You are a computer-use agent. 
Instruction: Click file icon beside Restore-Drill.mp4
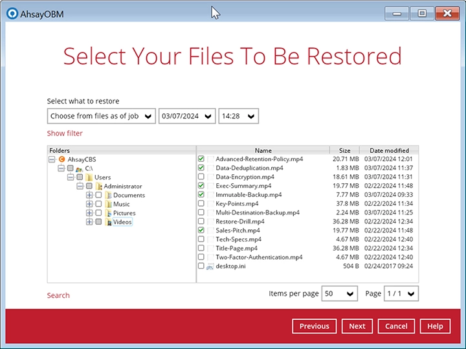[210, 221]
